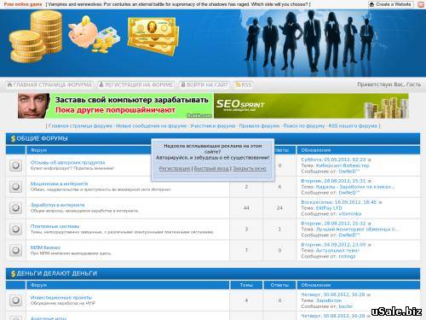426x320 pixels.
Task: Click Create a Website button at top
Action: click(x=391, y=4)
